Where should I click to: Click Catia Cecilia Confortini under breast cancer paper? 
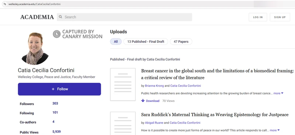185,86
